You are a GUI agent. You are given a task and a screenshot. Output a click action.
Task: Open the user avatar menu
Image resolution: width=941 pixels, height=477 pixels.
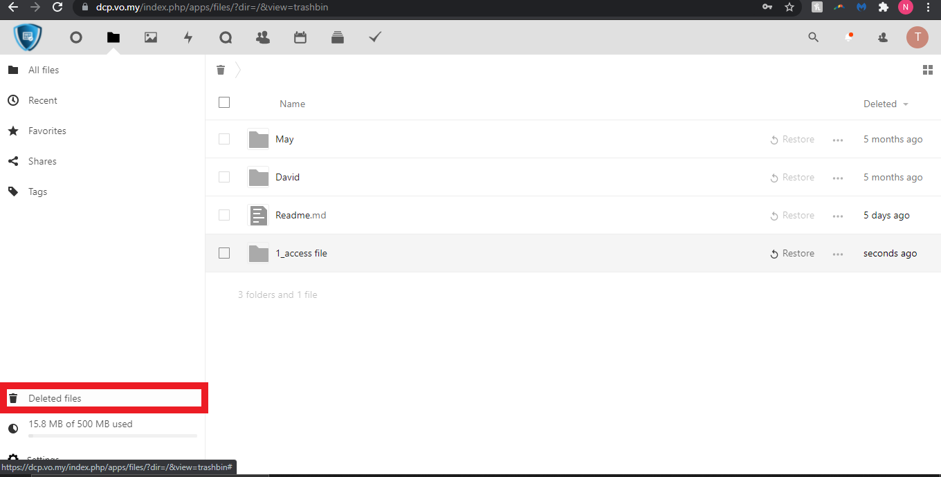tap(917, 37)
